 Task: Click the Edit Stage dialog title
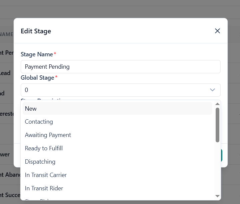tap(36, 31)
